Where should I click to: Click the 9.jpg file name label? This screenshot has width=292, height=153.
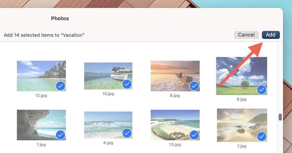[x=242, y=99]
